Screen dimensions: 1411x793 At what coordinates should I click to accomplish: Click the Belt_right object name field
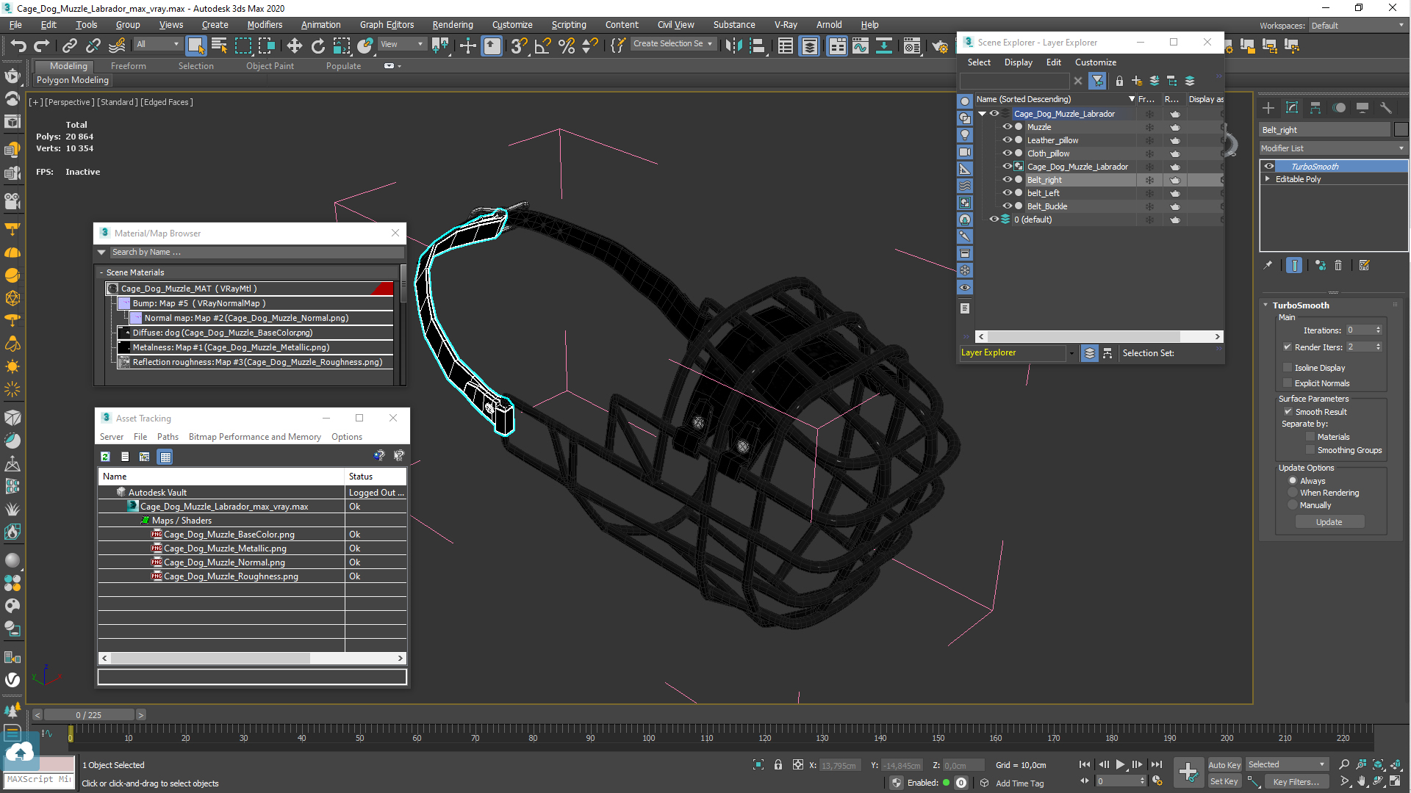point(1324,130)
